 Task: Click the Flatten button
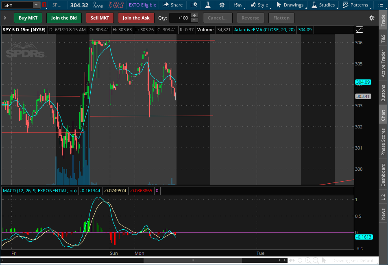click(x=281, y=18)
